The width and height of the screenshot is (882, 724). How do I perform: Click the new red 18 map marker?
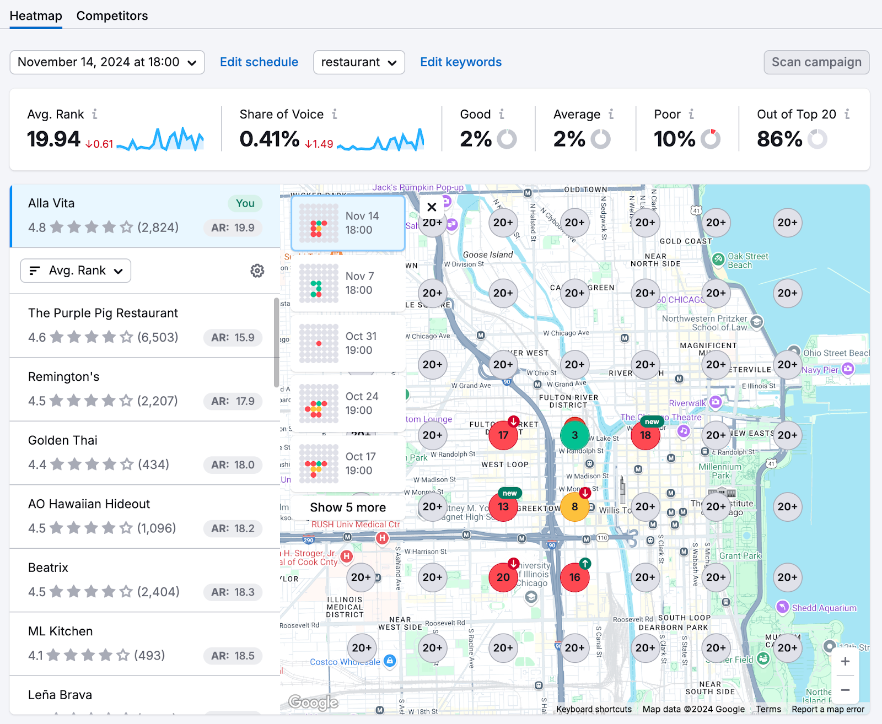tap(645, 435)
